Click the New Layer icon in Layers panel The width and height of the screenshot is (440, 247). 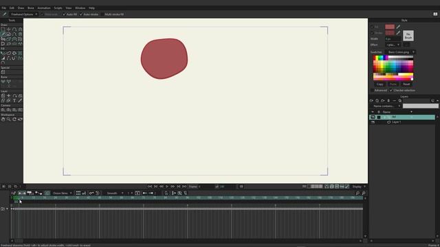371,101
